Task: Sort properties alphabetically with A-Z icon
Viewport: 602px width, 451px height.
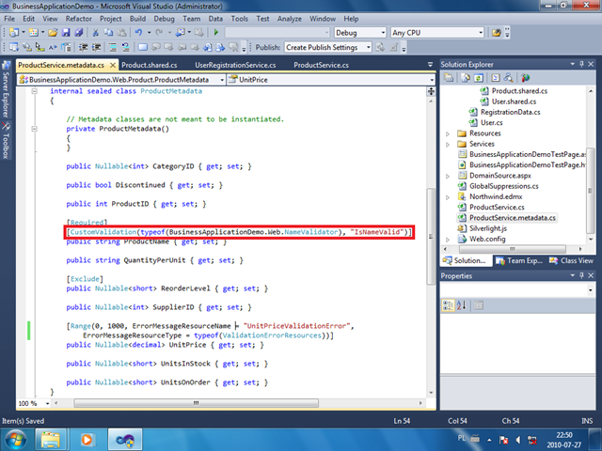Action: (462, 305)
